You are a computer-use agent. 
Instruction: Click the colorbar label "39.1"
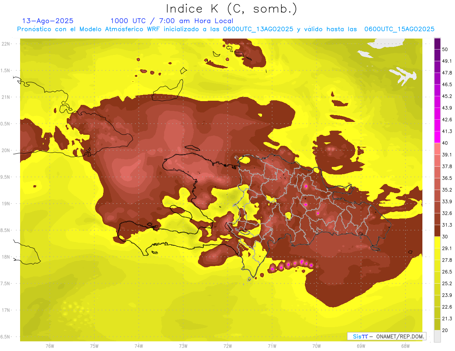(447, 154)
